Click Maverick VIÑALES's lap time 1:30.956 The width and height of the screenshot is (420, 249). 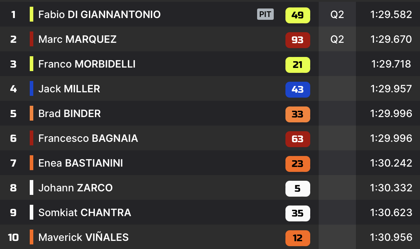(x=391, y=237)
